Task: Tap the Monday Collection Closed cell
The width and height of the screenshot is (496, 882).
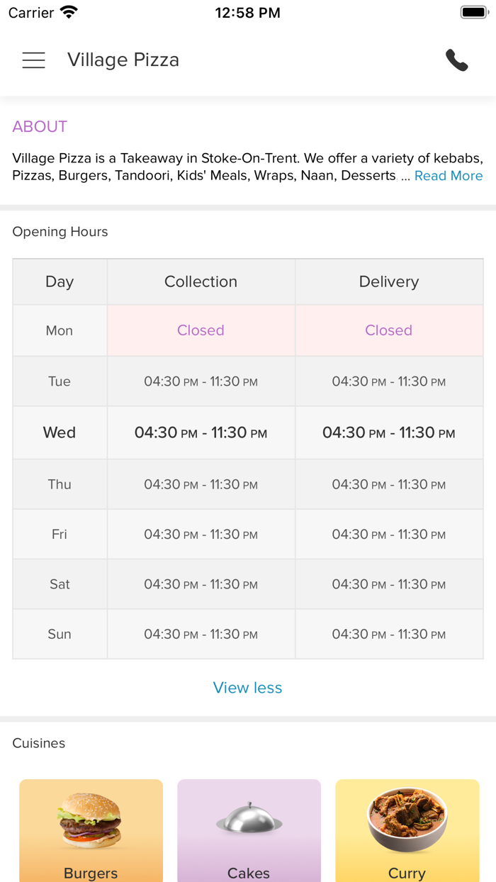Action: tap(201, 330)
